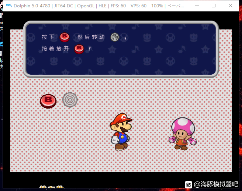Click the control stick icon in the dialog box

pos(115,37)
